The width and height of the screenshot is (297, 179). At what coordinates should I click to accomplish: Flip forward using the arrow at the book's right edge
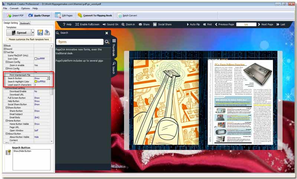point(280,100)
